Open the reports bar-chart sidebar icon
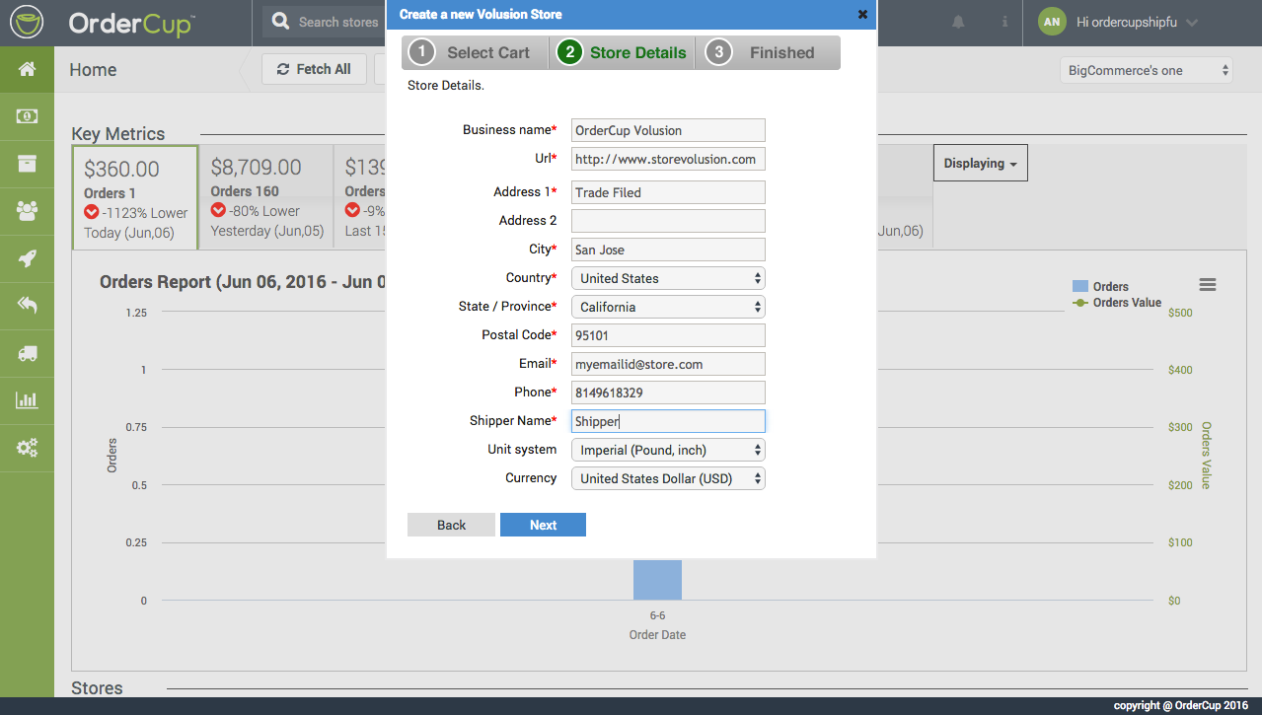The width and height of the screenshot is (1262, 715). (x=27, y=400)
